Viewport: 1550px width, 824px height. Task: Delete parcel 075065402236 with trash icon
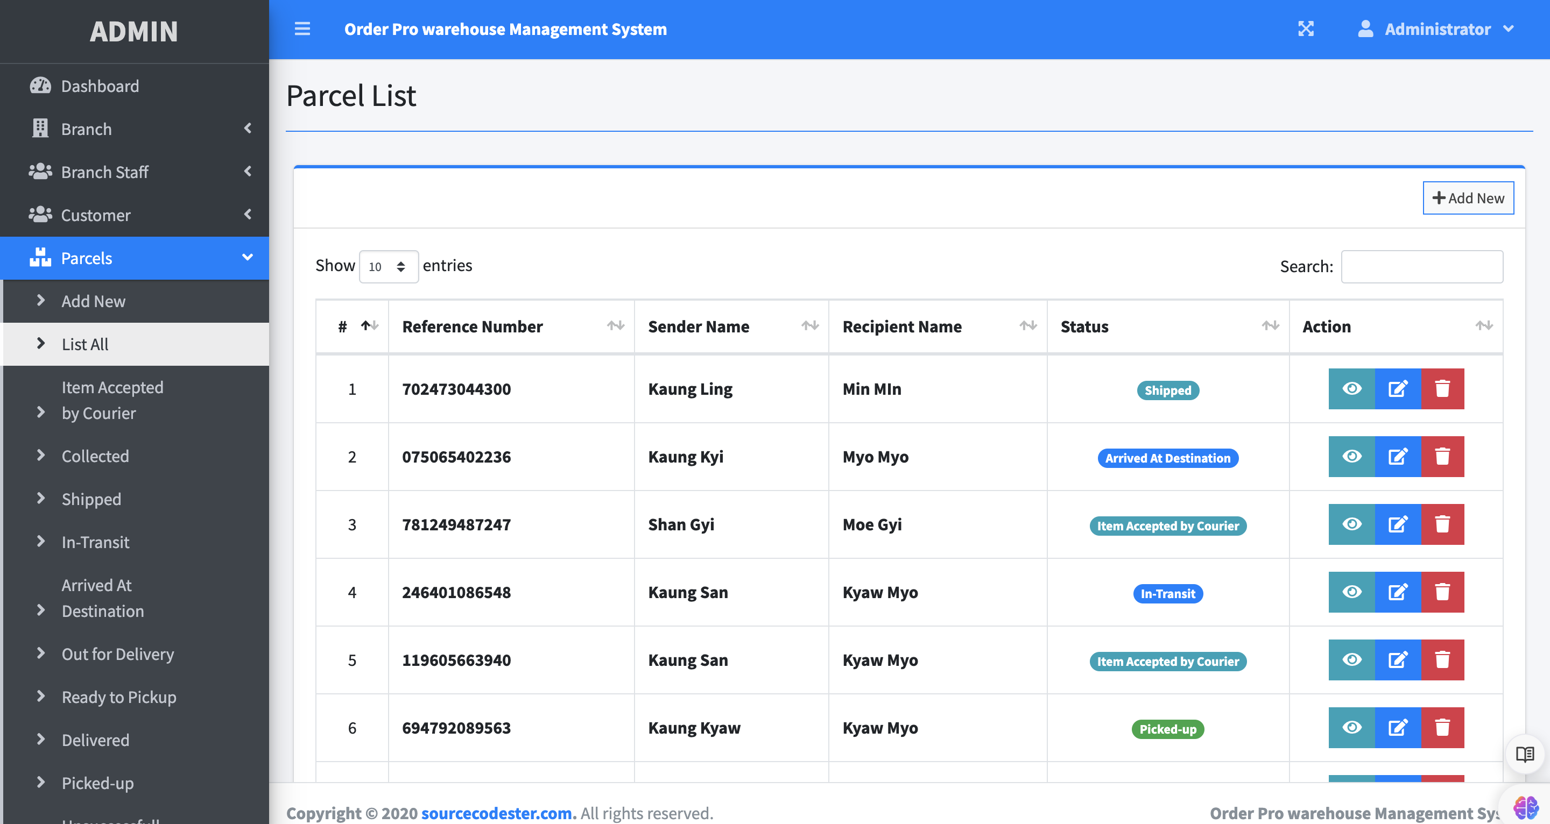(x=1442, y=457)
